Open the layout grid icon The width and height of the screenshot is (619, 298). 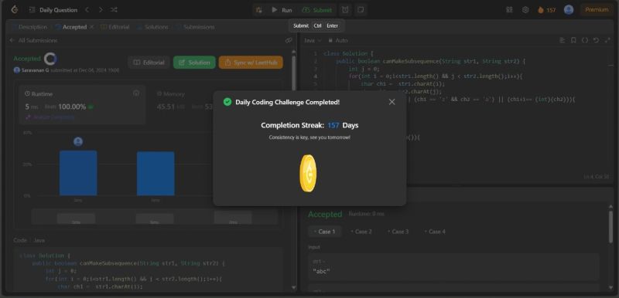pos(509,10)
